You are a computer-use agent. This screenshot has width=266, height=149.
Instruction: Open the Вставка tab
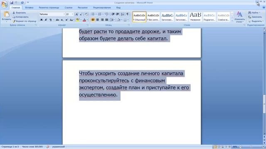pos(29,7)
